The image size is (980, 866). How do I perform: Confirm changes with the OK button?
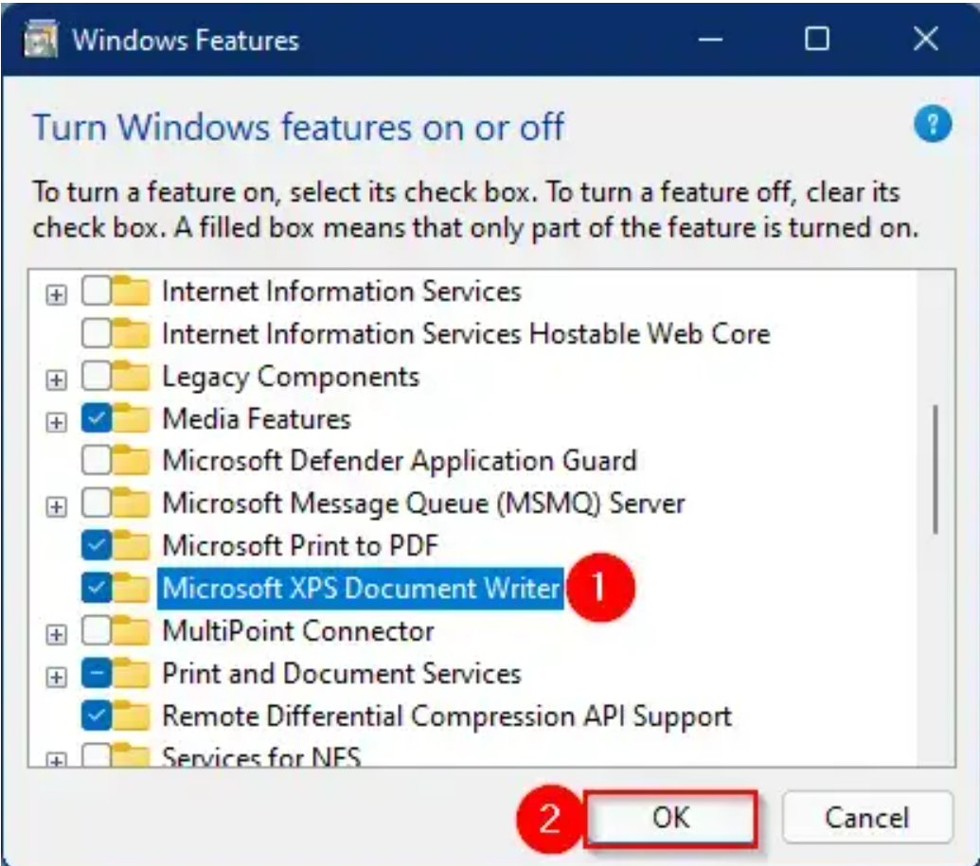tap(670, 818)
